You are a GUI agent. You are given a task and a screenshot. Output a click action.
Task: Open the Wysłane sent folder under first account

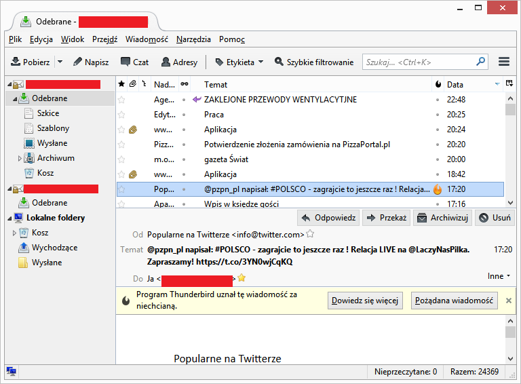(x=29, y=143)
